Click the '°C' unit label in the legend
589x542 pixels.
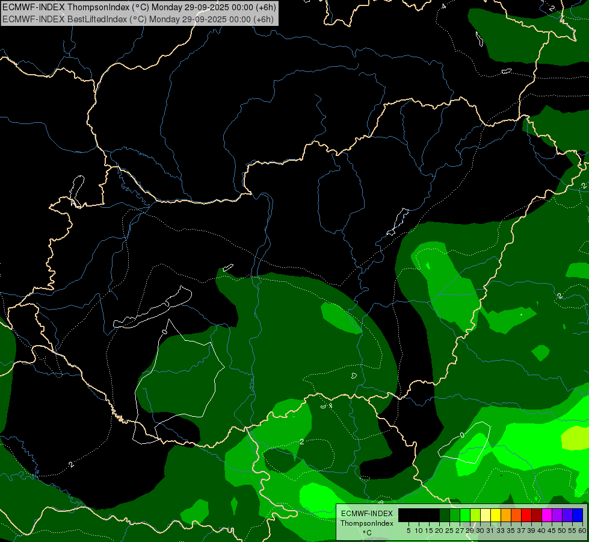pos(368,533)
